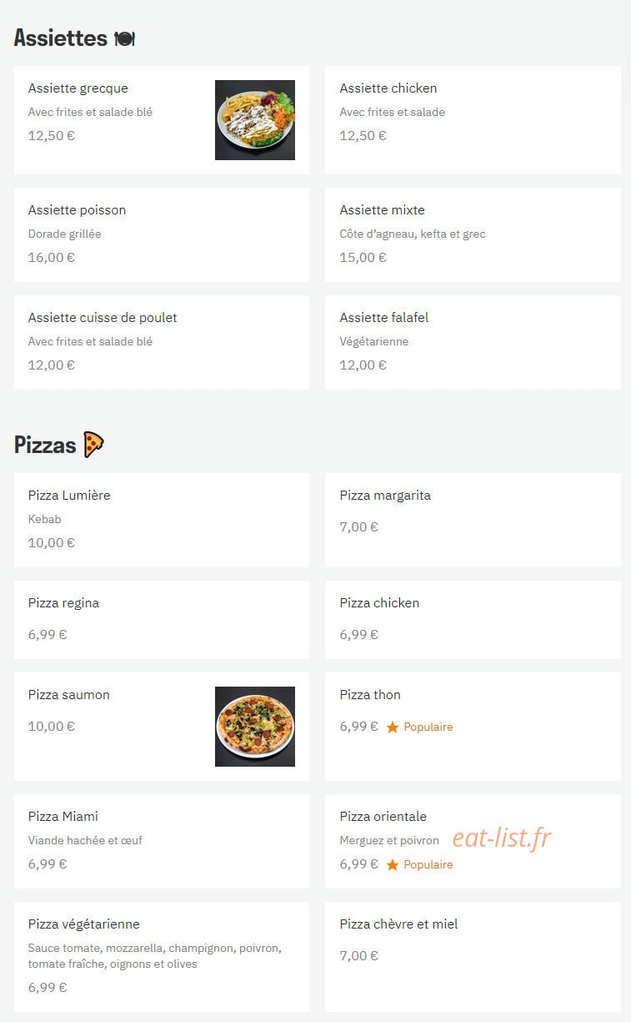Click the plate emoji beside Assiettes heading
The height and width of the screenshot is (1022, 631).
coord(124,38)
